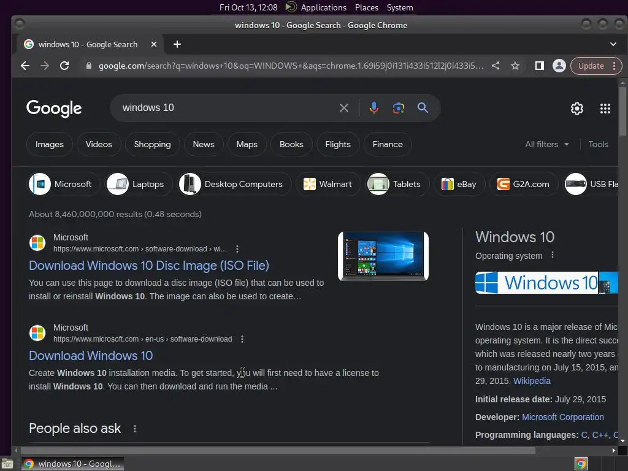Refine search with Desktop Computers chip
Viewport: 628px width, 471px height.
pyautogui.click(x=234, y=184)
